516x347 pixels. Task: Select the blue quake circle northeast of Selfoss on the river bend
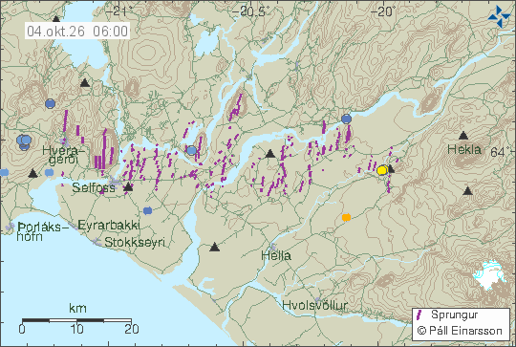coord(191,150)
